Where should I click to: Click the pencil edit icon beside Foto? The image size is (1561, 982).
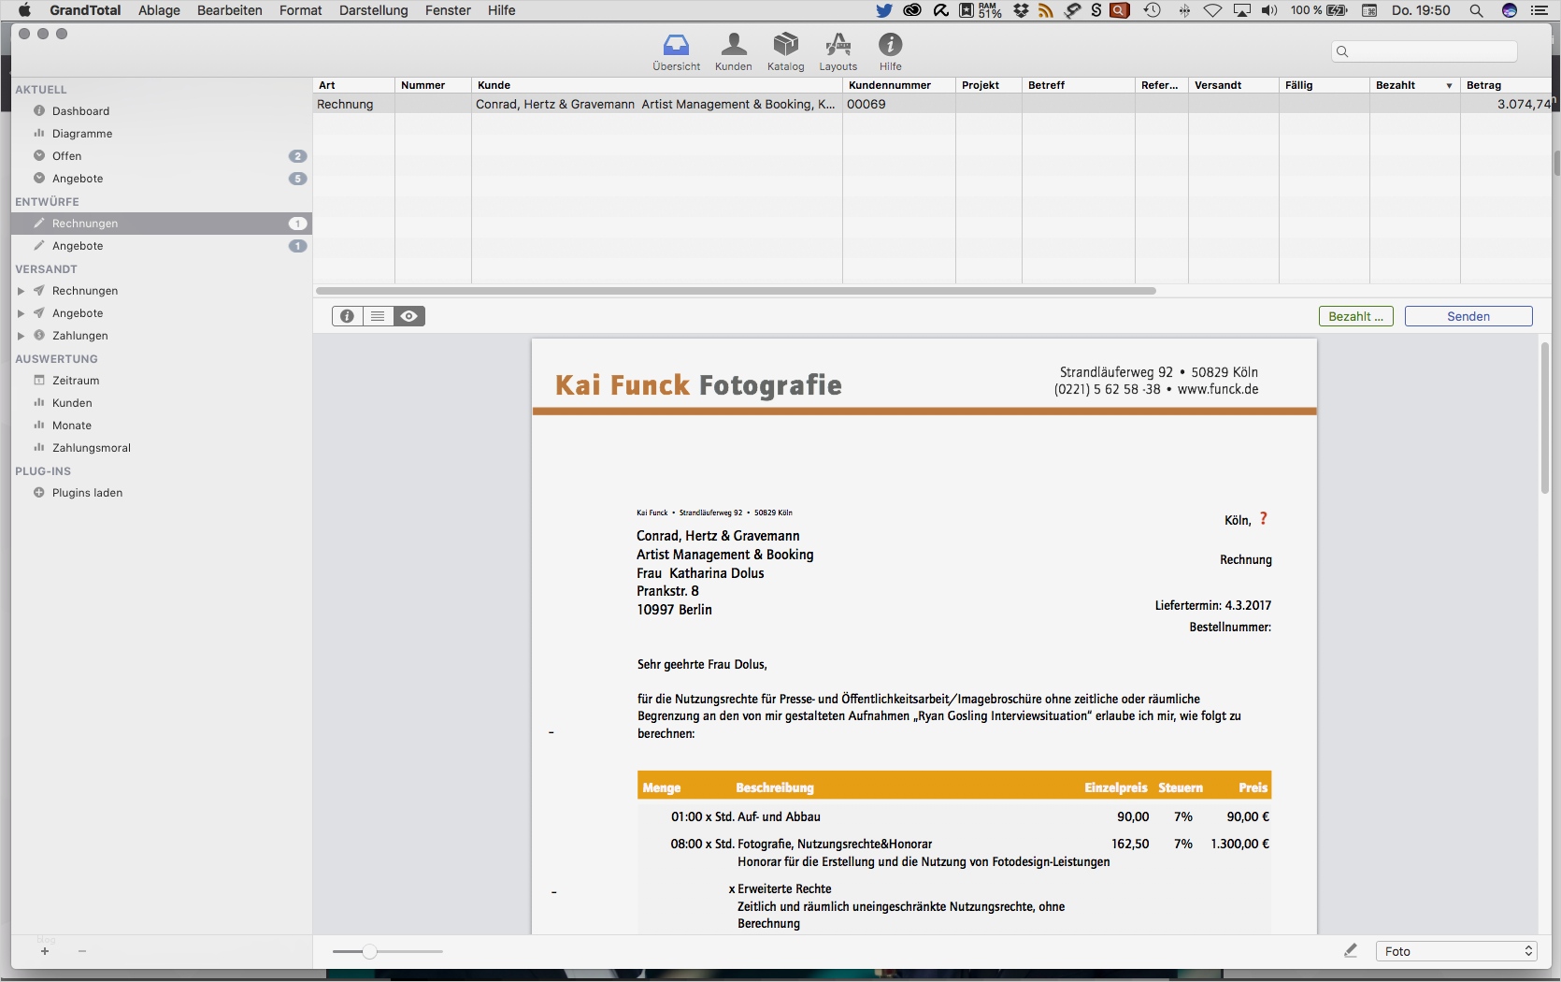pyautogui.click(x=1351, y=951)
